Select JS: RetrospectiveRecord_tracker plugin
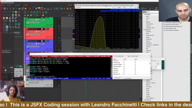 point(173,23)
